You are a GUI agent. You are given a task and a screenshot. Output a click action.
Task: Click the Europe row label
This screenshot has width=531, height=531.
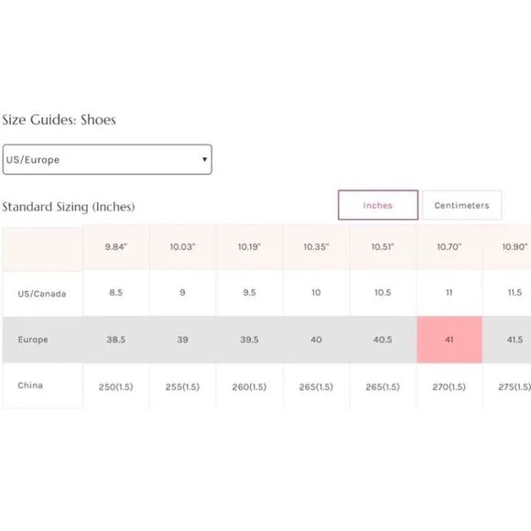click(x=33, y=340)
